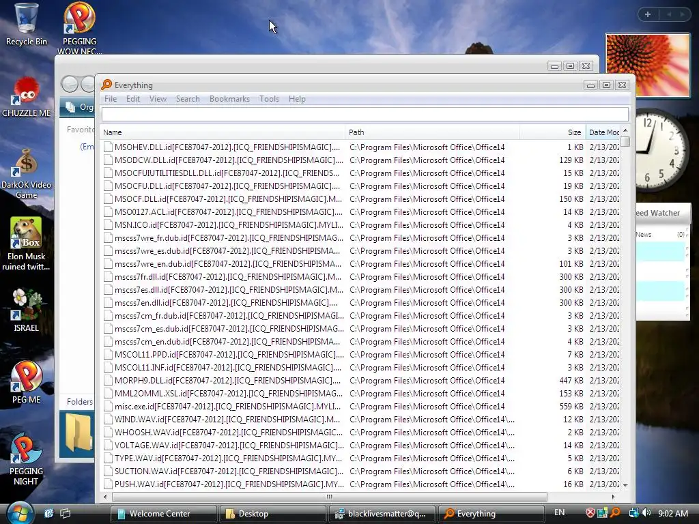Image resolution: width=699 pixels, height=524 pixels.
Task: Click the 447 KB size cell
Action: [571, 381]
